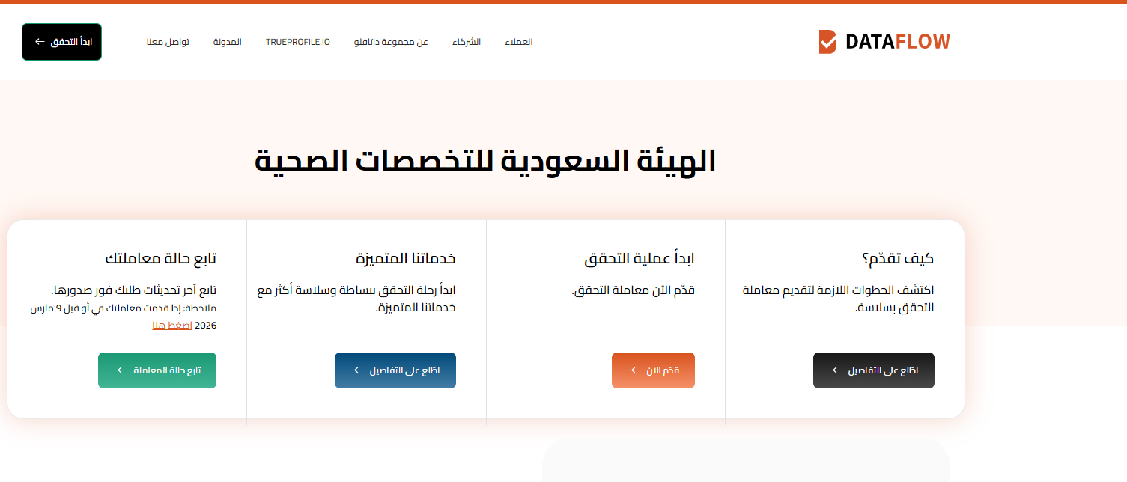Click the black ابدأ التحقق header button
The width and height of the screenshot is (1127, 482).
tap(61, 42)
